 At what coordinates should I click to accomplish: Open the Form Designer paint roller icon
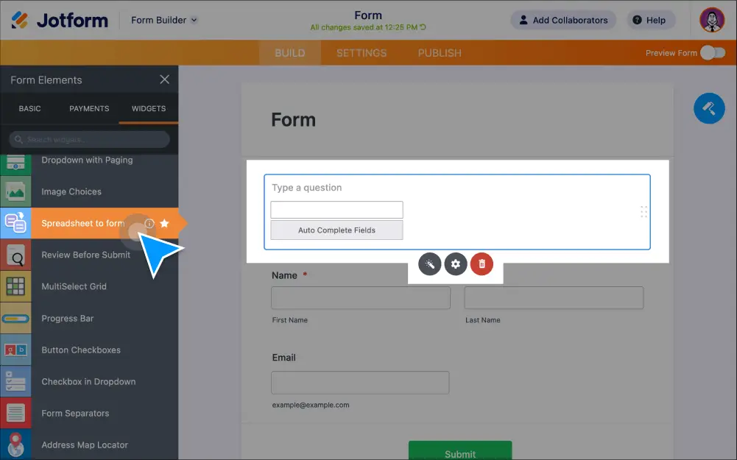tap(708, 108)
